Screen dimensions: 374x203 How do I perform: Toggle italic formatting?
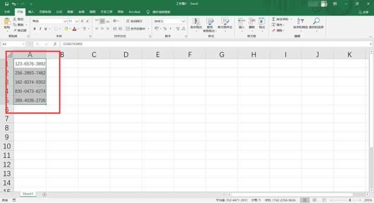click(x=40, y=29)
